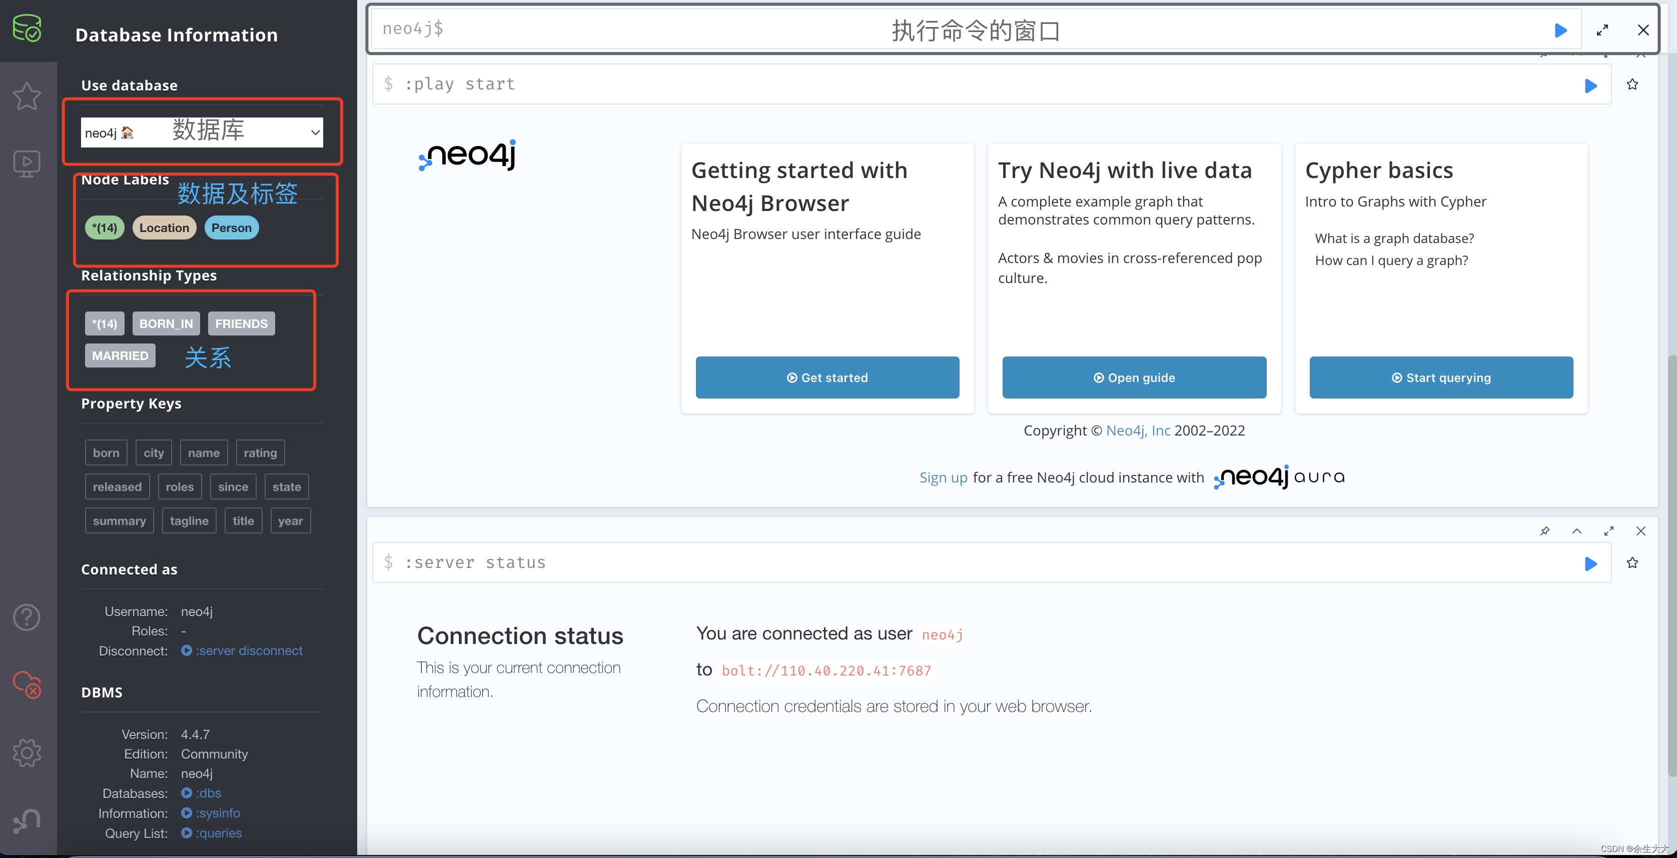Run the command in the main editor

pyautogui.click(x=1560, y=30)
